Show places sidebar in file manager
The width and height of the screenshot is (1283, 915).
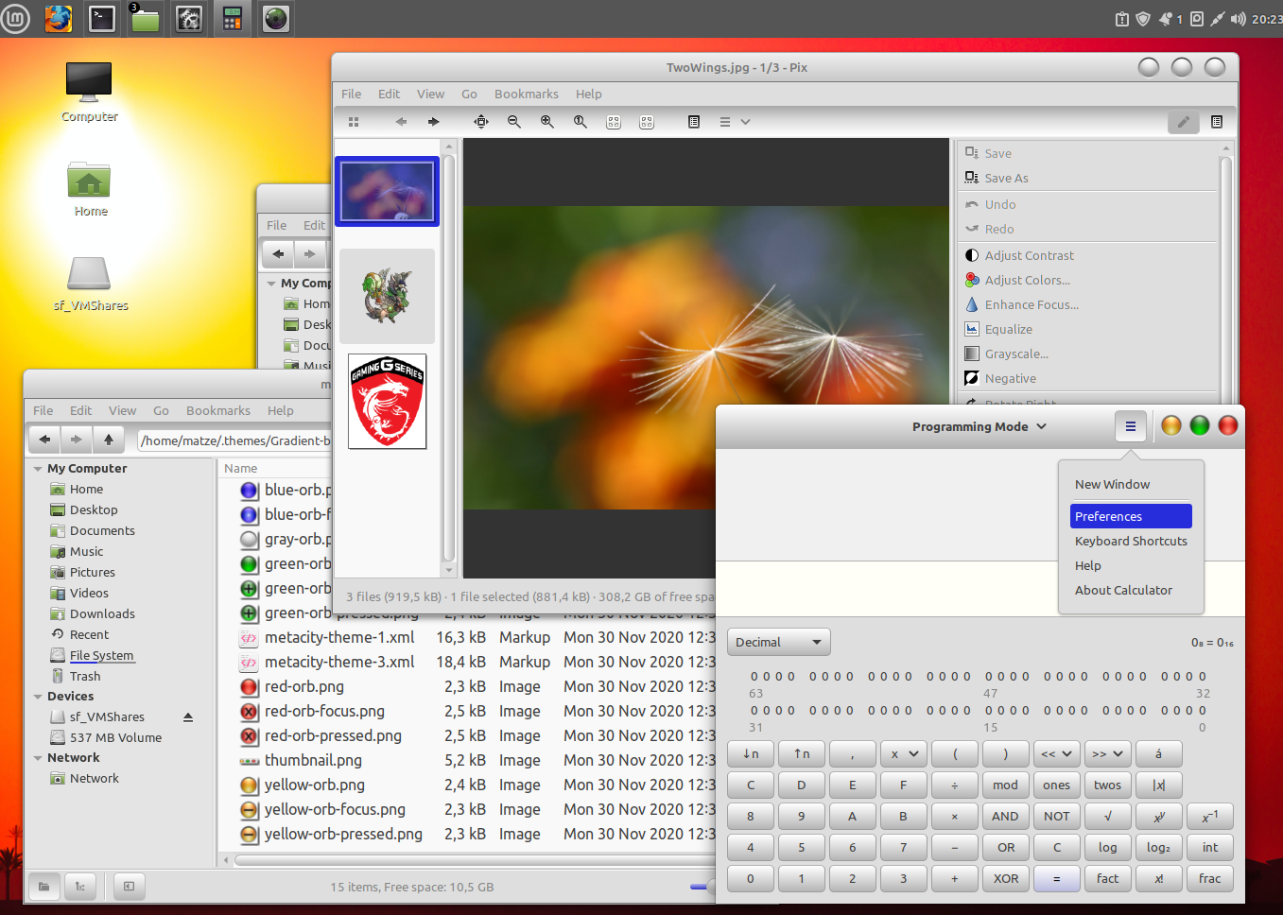[x=43, y=887]
